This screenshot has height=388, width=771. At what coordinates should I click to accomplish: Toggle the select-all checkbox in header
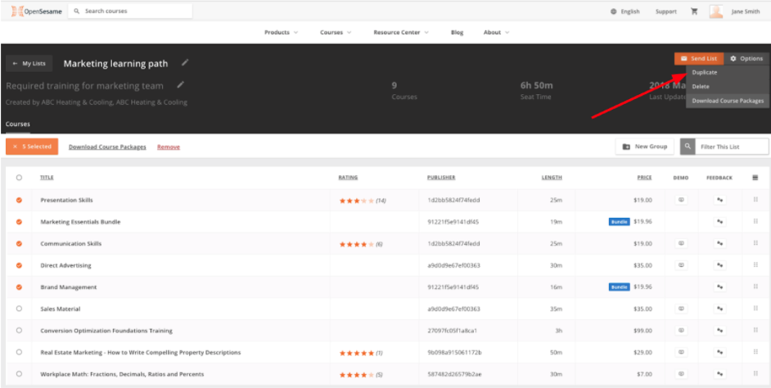point(19,178)
